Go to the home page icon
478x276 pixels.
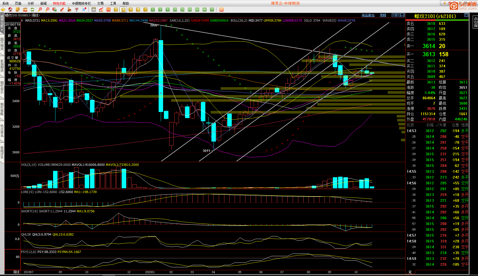pyautogui.click(x=10, y=10)
